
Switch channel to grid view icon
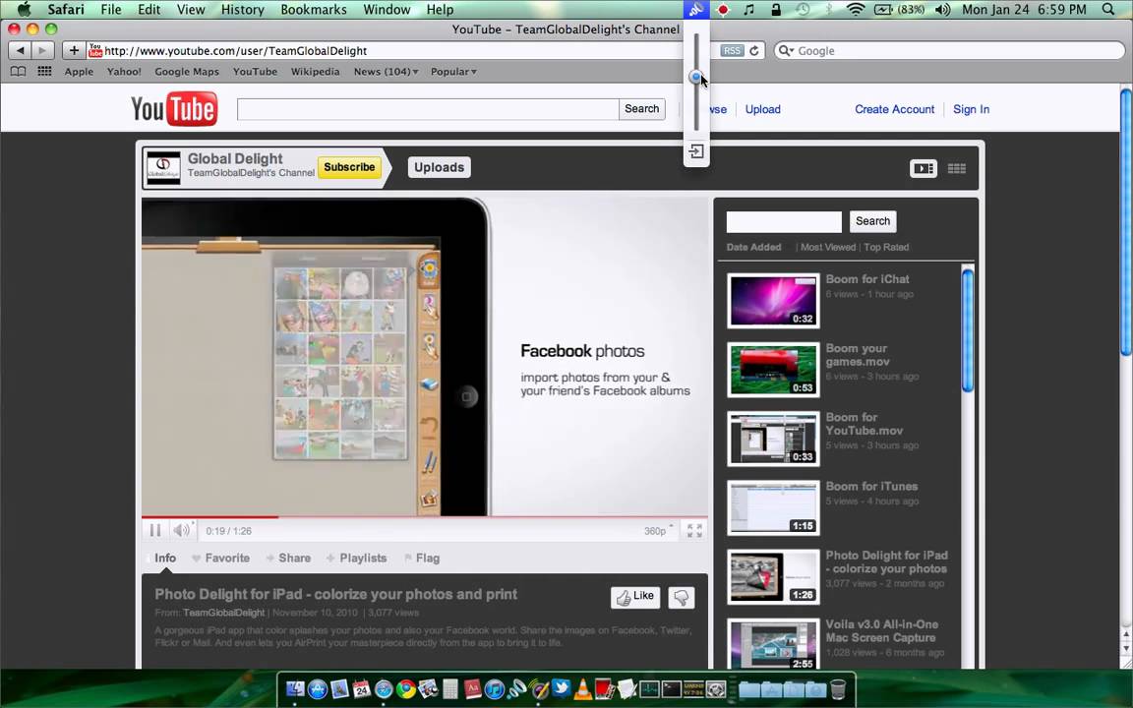pos(957,168)
